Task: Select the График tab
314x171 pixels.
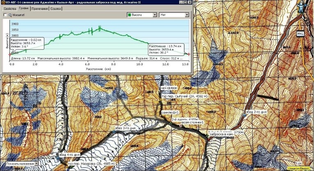Action: tap(24, 9)
